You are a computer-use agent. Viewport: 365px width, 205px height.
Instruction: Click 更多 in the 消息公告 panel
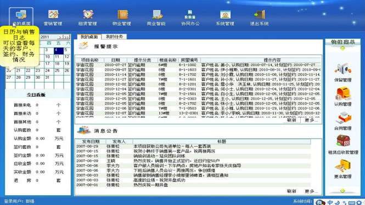(x=311, y=191)
